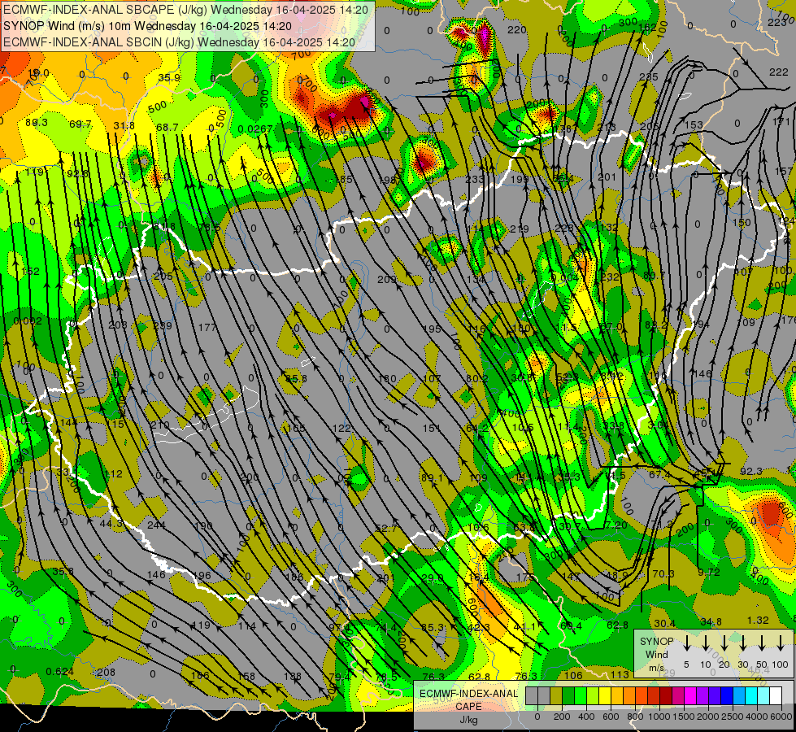Click the map value 85.3
Viewport: 796px width, 732px height.
point(433,627)
